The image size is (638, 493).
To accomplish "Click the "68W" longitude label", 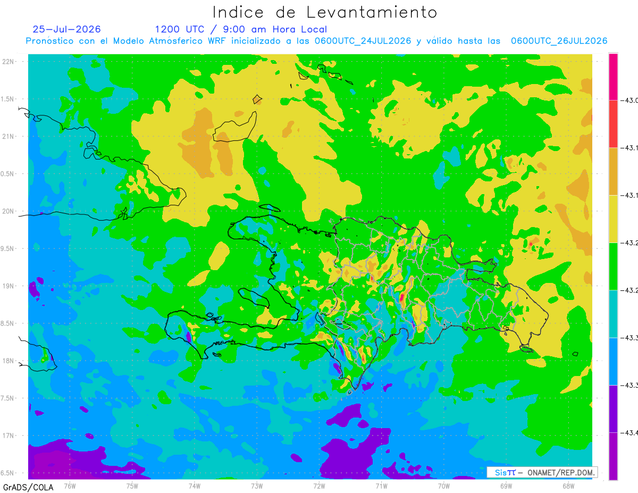I will click(568, 486).
